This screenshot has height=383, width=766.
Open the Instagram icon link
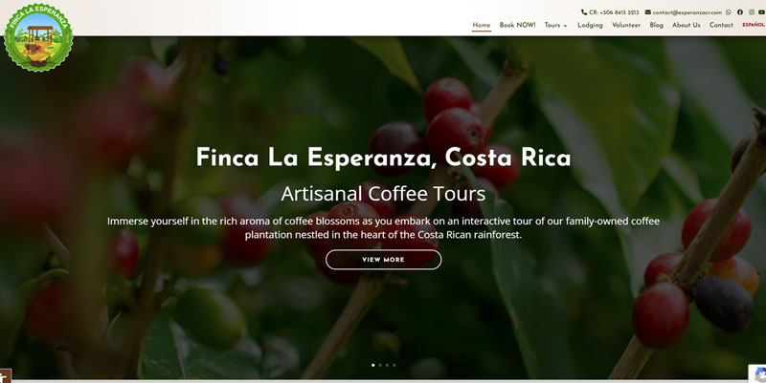pos(752,12)
